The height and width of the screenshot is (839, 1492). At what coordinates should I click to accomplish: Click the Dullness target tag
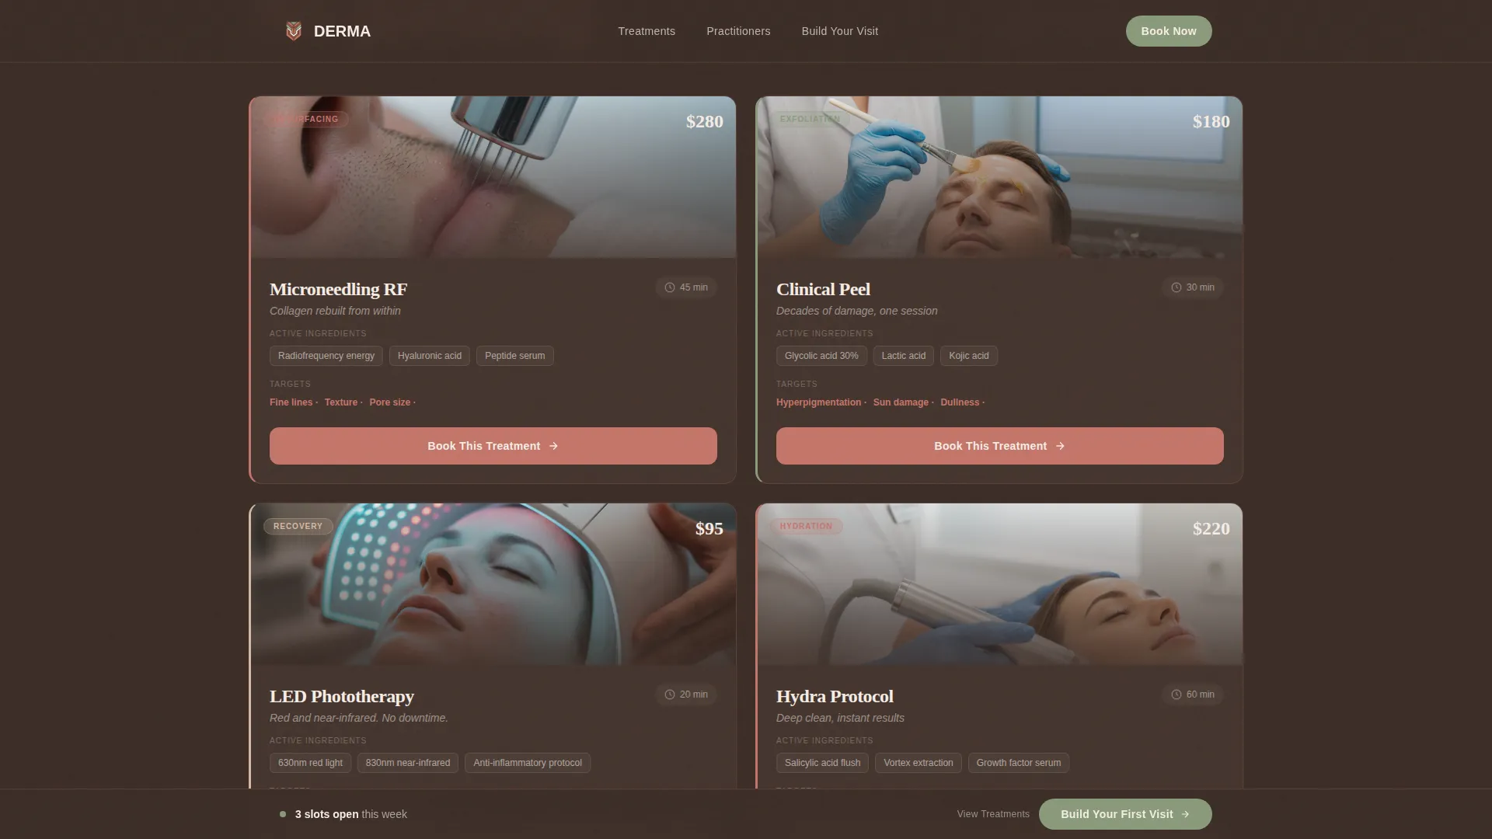point(963,402)
